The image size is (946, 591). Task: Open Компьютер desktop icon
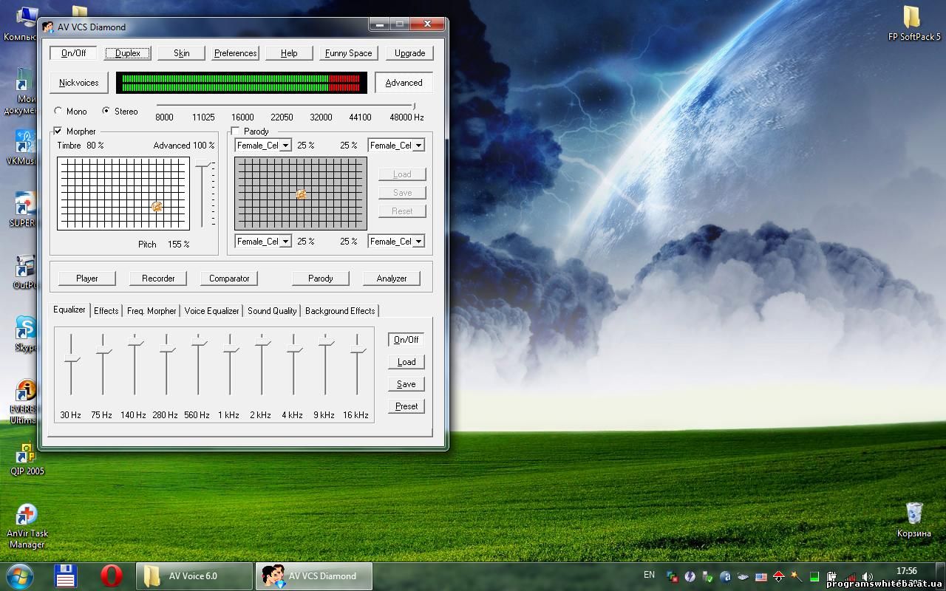22,23
